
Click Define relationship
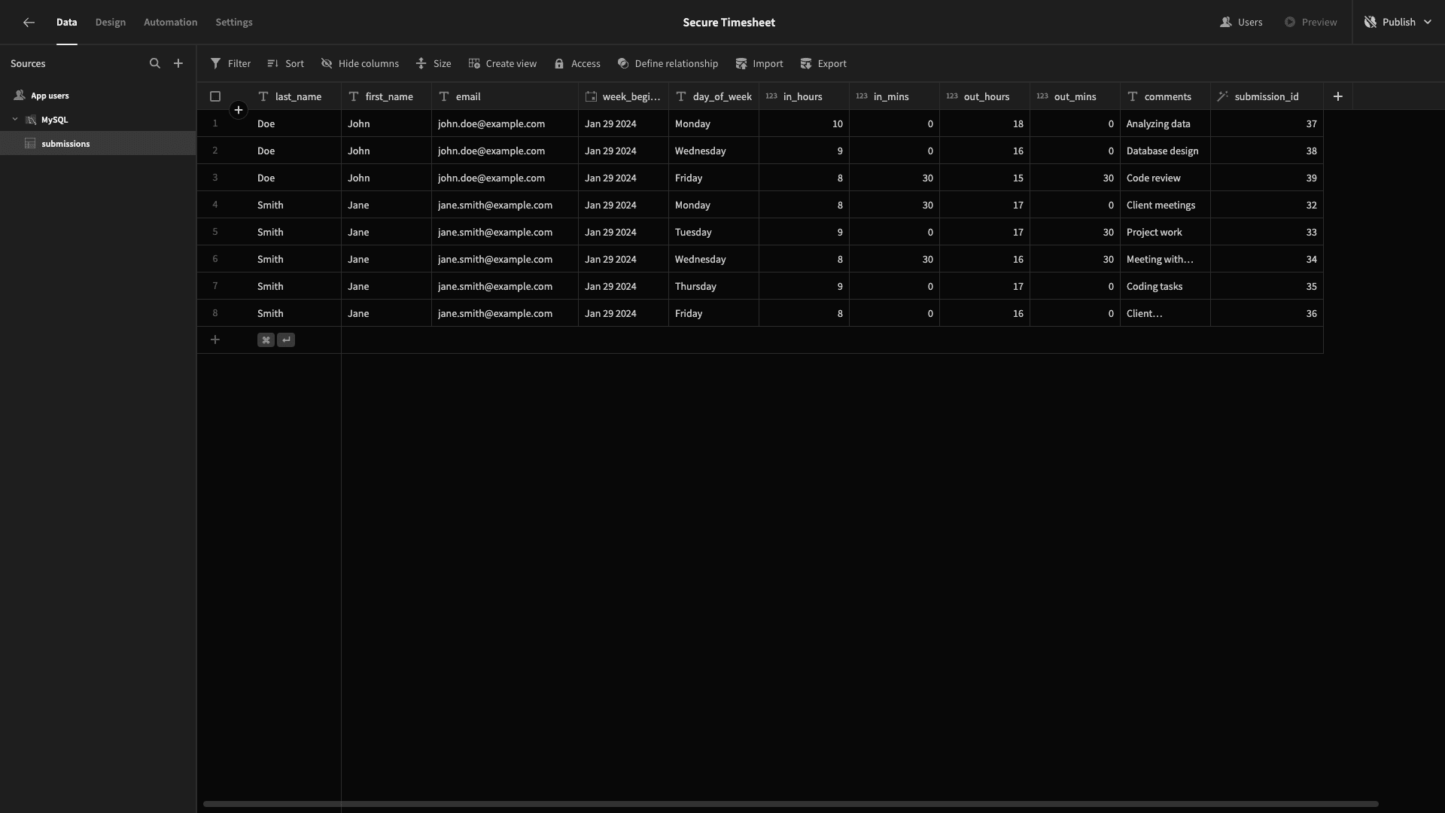click(x=668, y=64)
